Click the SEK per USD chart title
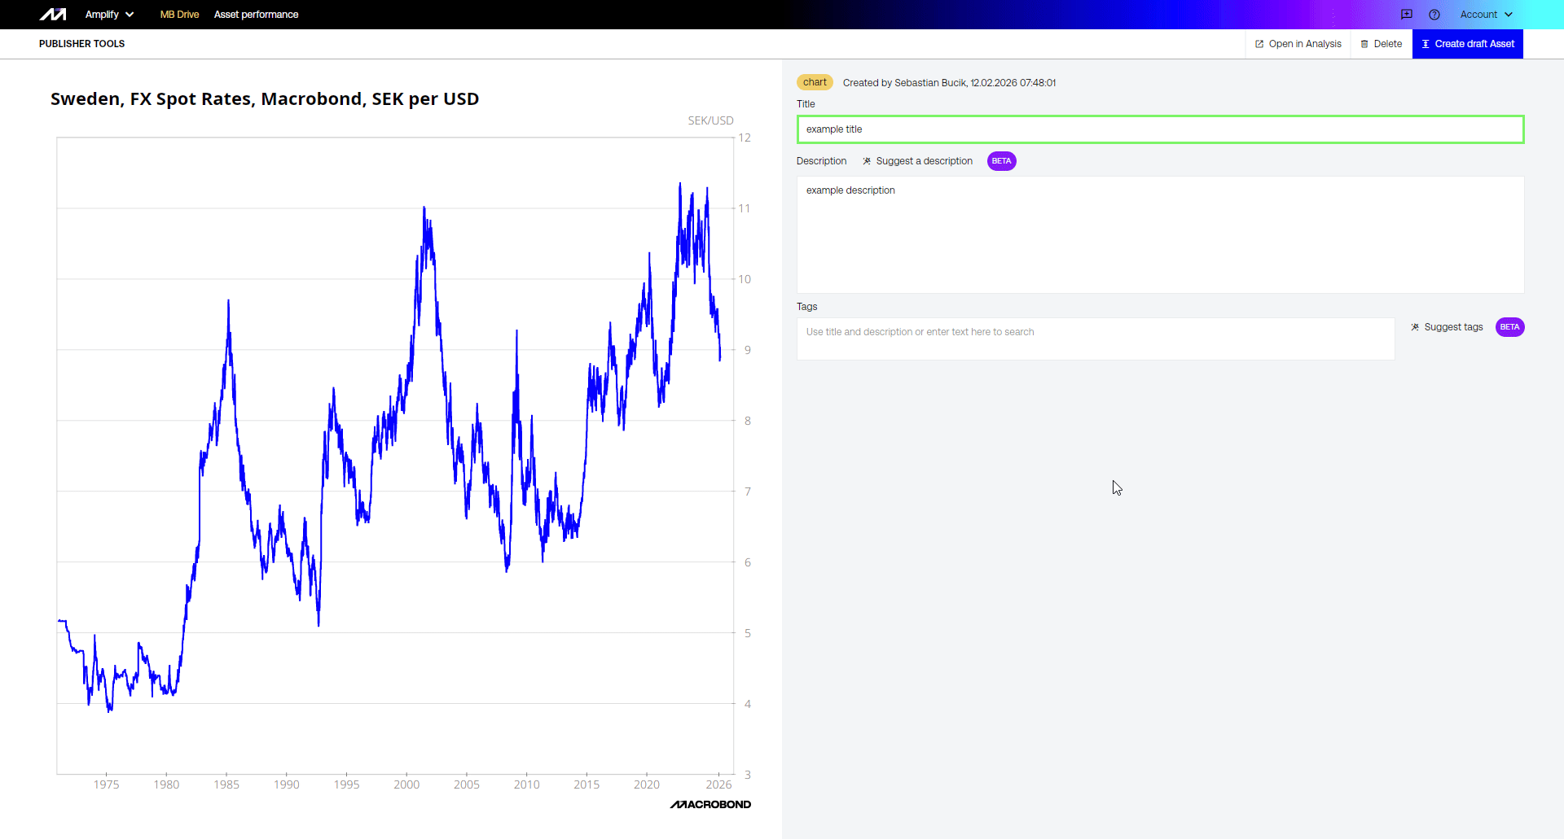The height and width of the screenshot is (839, 1564). pyautogui.click(x=265, y=99)
